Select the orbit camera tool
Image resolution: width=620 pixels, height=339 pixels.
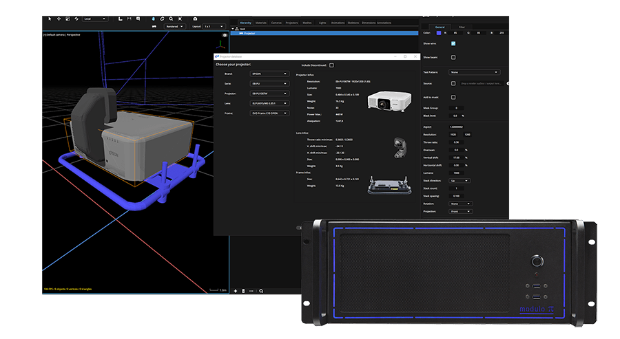(x=162, y=19)
